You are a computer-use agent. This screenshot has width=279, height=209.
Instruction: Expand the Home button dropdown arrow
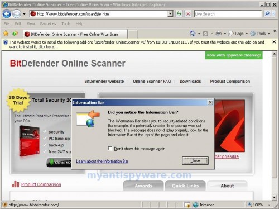[x=199, y=34]
